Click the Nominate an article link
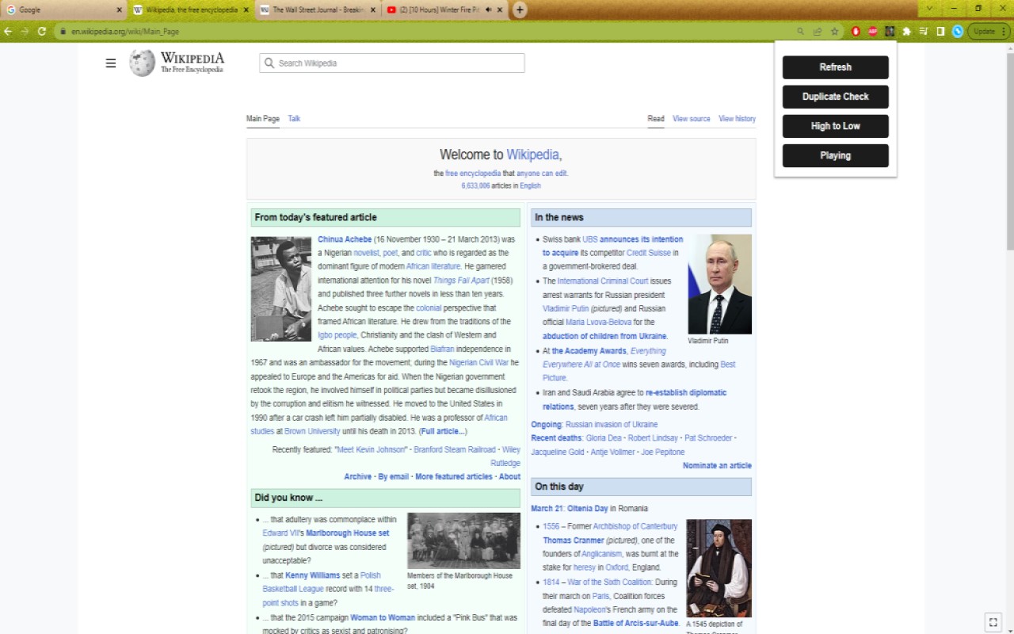The image size is (1014, 634). pos(717,466)
